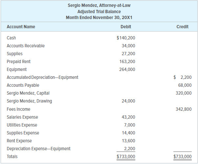198x164 pixels.
Task: Click the Fees Income credit value 342,800
Action: tap(184, 109)
